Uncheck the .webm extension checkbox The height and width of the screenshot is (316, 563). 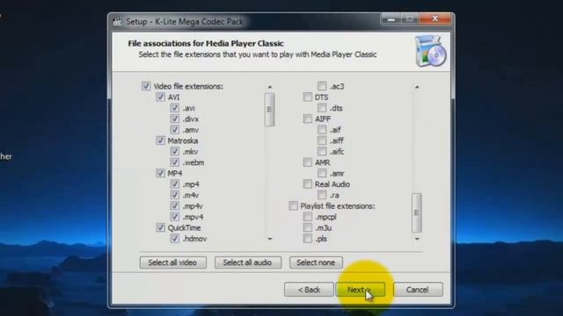point(174,162)
